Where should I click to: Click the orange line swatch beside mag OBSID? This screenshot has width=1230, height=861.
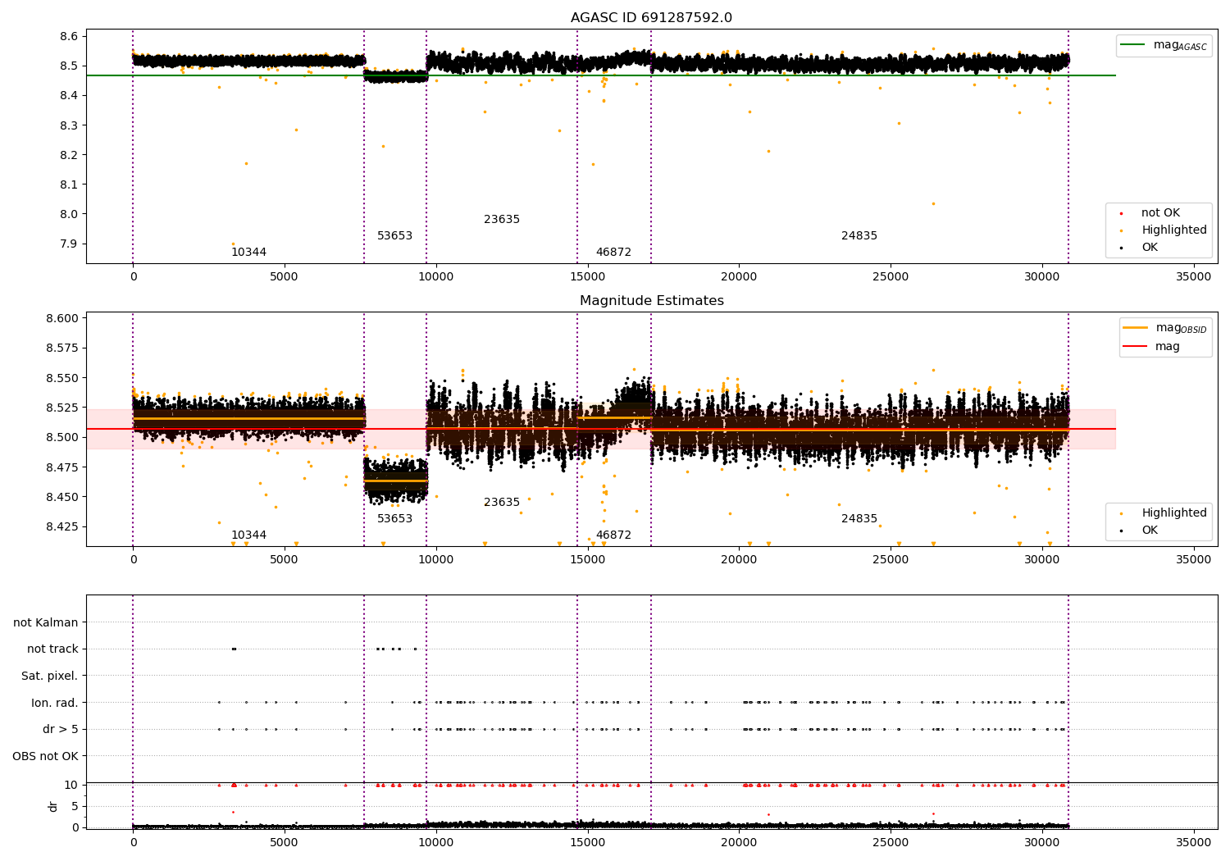coord(1136,328)
